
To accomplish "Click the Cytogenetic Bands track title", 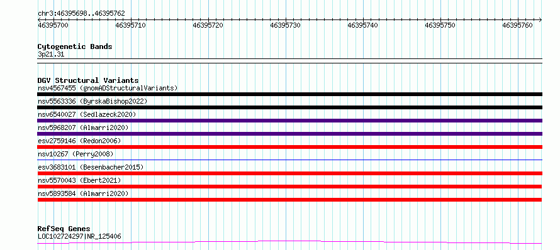I will click(x=75, y=46).
